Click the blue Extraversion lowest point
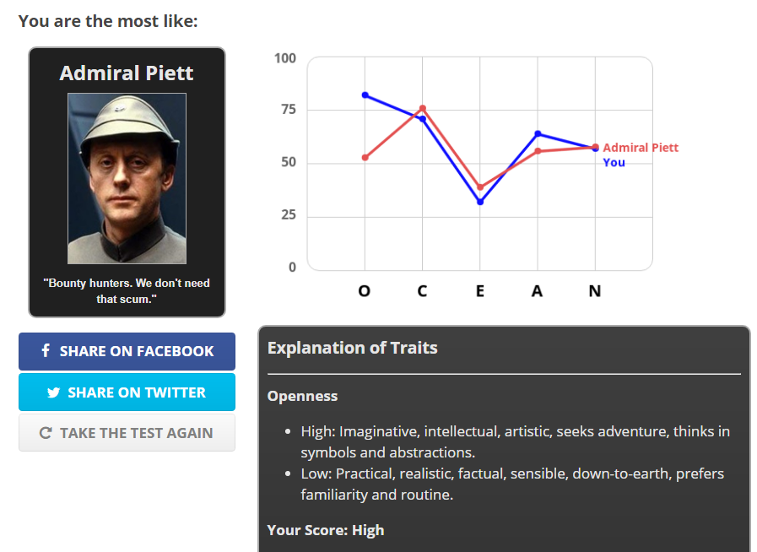This screenshot has width=757, height=552. point(480,202)
